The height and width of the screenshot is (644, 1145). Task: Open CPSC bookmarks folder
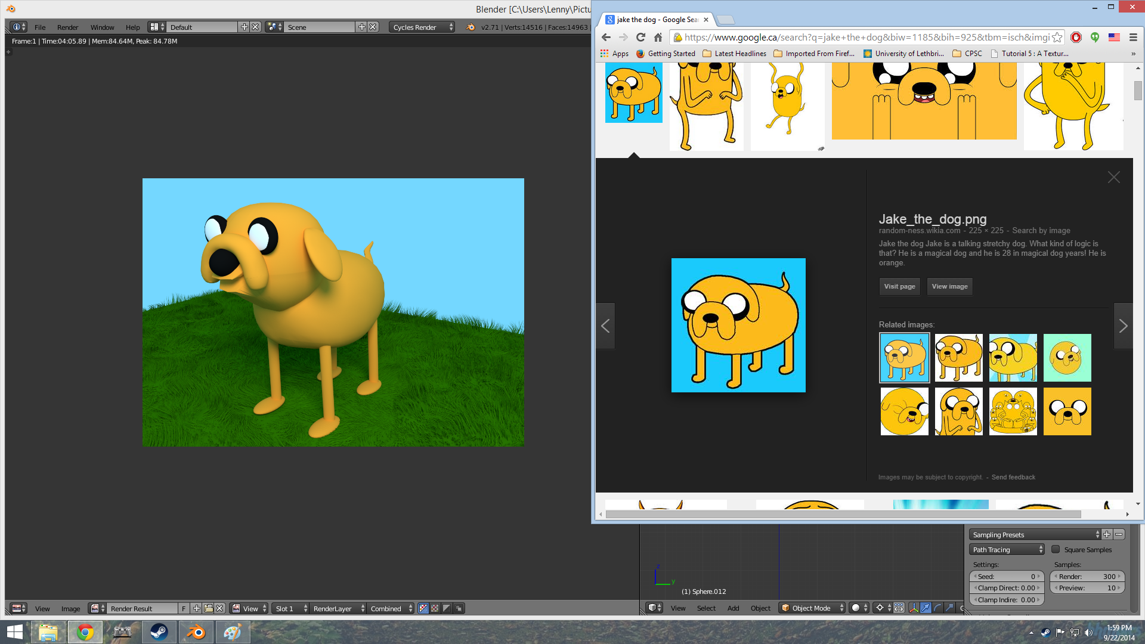pos(967,53)
